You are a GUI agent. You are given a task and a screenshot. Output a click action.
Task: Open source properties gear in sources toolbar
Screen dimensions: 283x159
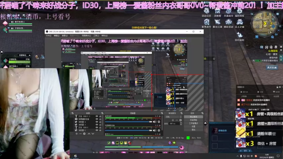(x=84, y=134)
